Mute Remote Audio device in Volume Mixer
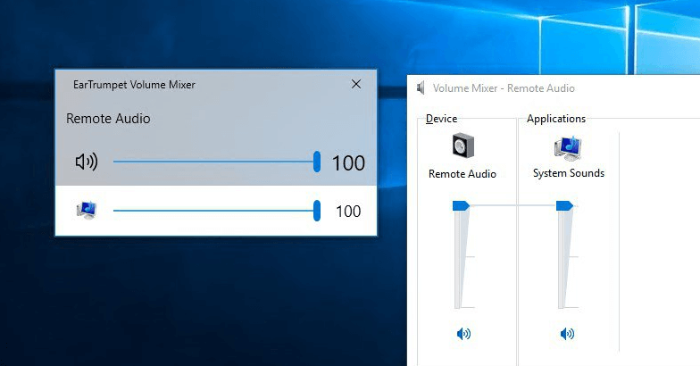This screenshot has width=700, height=366. click(463, 334)
